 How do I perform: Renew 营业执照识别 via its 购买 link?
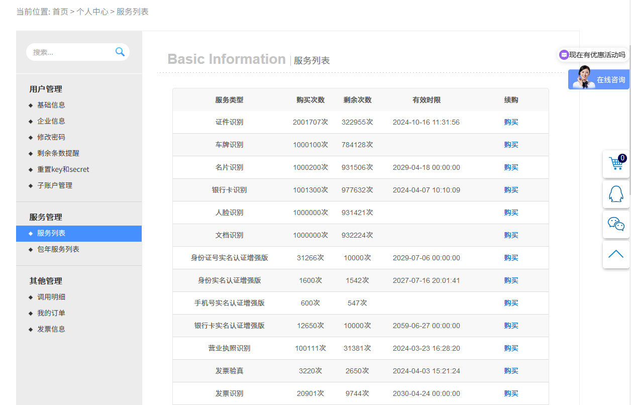coord(511,348)
